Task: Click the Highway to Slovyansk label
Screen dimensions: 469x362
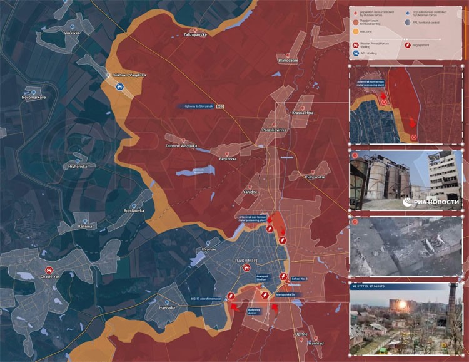Action: [x=198, y=107]
